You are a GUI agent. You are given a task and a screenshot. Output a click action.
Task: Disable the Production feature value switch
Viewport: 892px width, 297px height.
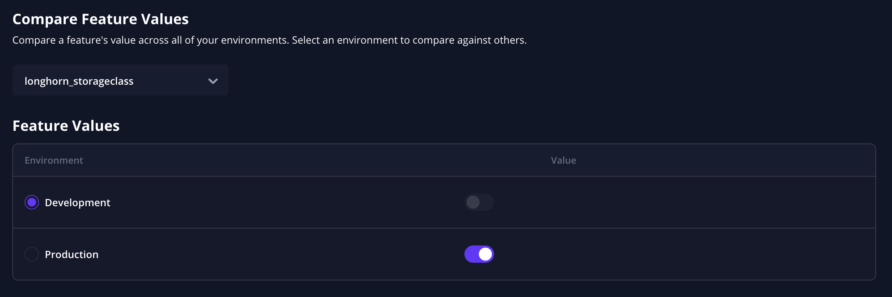[x=479, y=254]
